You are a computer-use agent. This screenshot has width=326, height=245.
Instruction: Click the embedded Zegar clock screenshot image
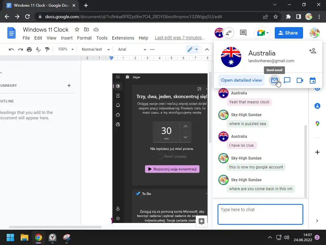[x=160, y=148]
